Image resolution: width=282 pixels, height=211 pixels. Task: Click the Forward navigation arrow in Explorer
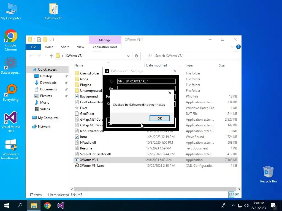pos(39,56)
